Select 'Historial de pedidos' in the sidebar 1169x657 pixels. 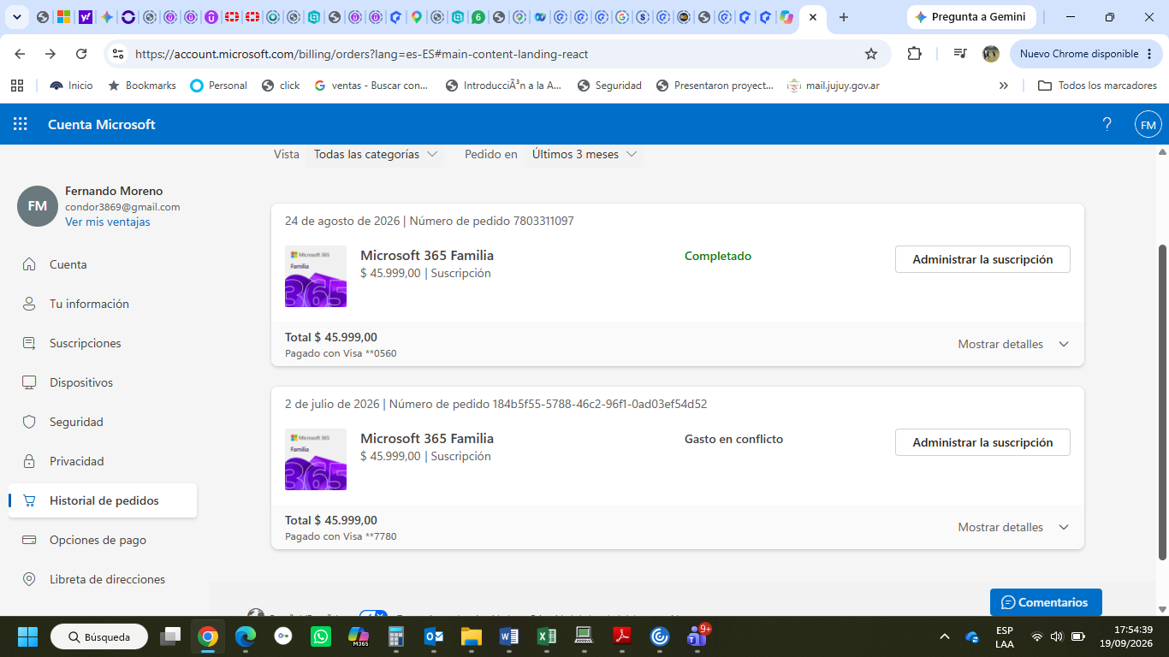[x=103, y=500]
